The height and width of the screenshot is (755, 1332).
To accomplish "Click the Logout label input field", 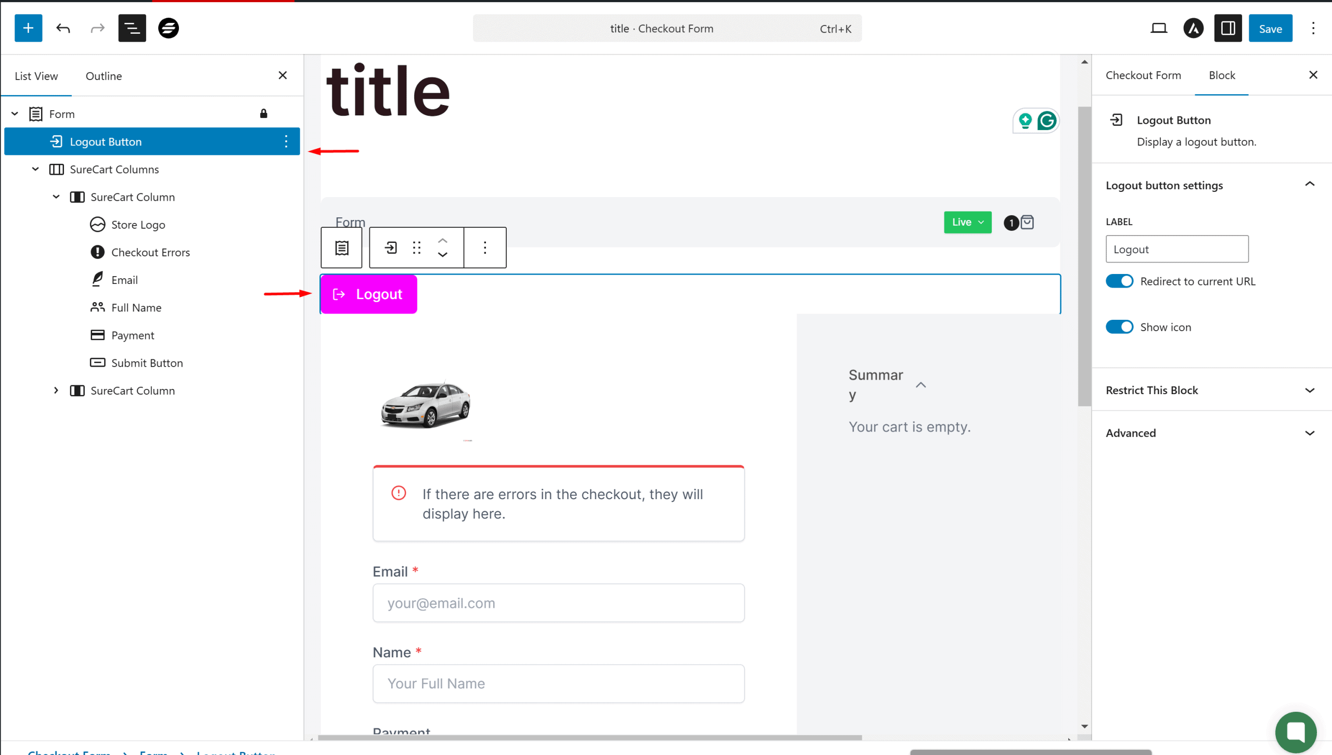I will click(1176, 249).
